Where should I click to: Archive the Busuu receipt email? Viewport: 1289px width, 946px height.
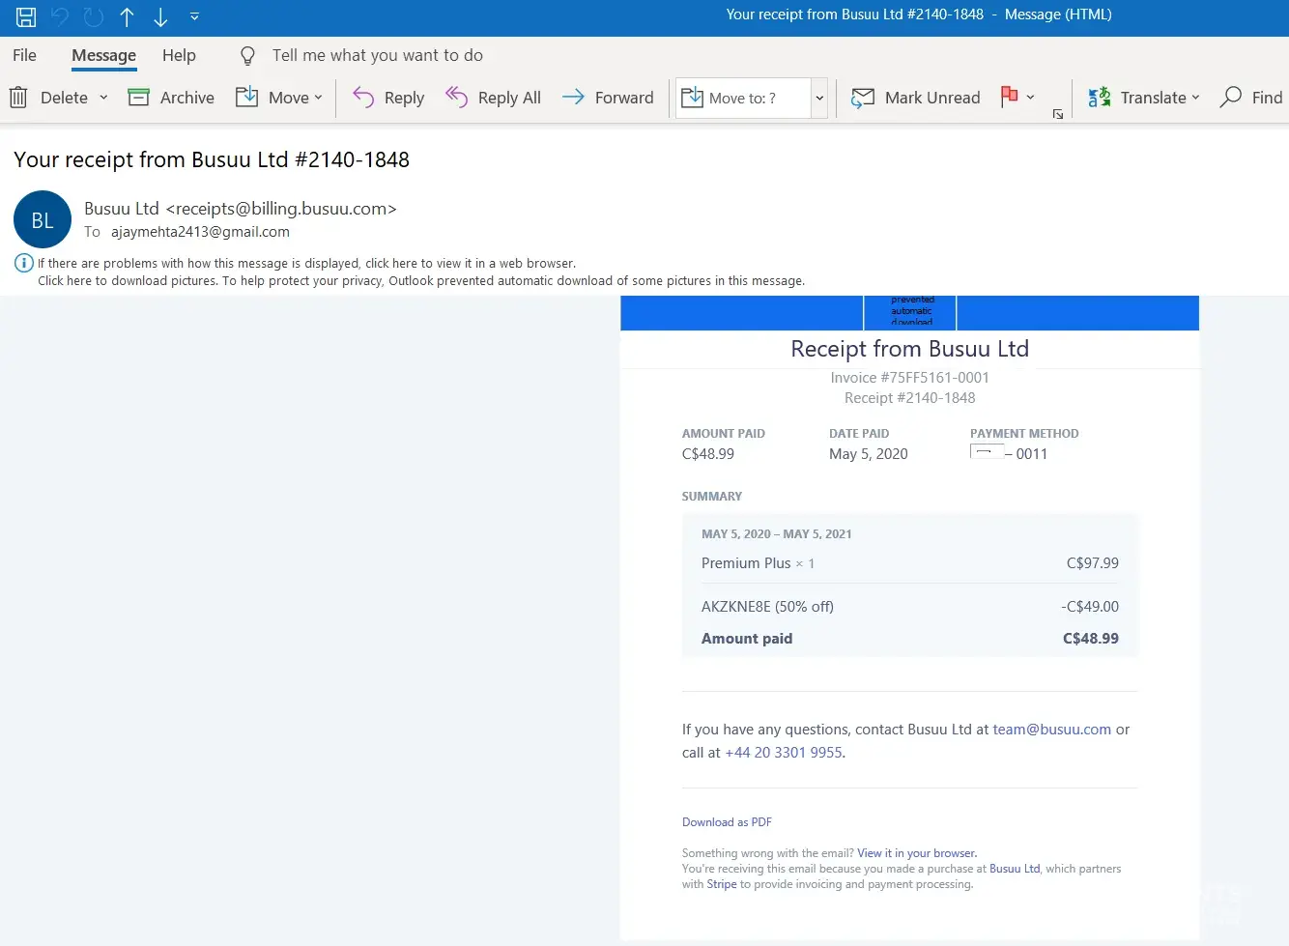click(x=172, y=98)
